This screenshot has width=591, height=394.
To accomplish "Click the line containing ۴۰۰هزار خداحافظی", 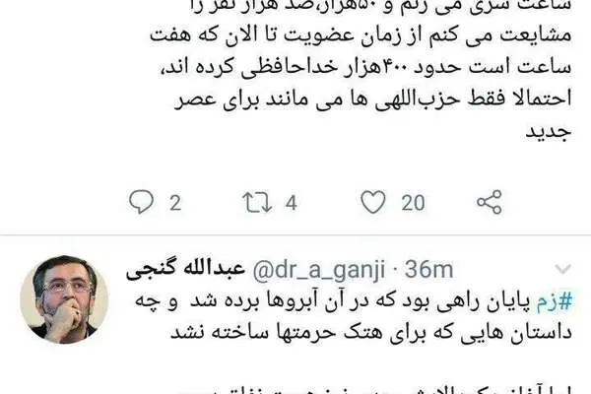I will [365, 67].
